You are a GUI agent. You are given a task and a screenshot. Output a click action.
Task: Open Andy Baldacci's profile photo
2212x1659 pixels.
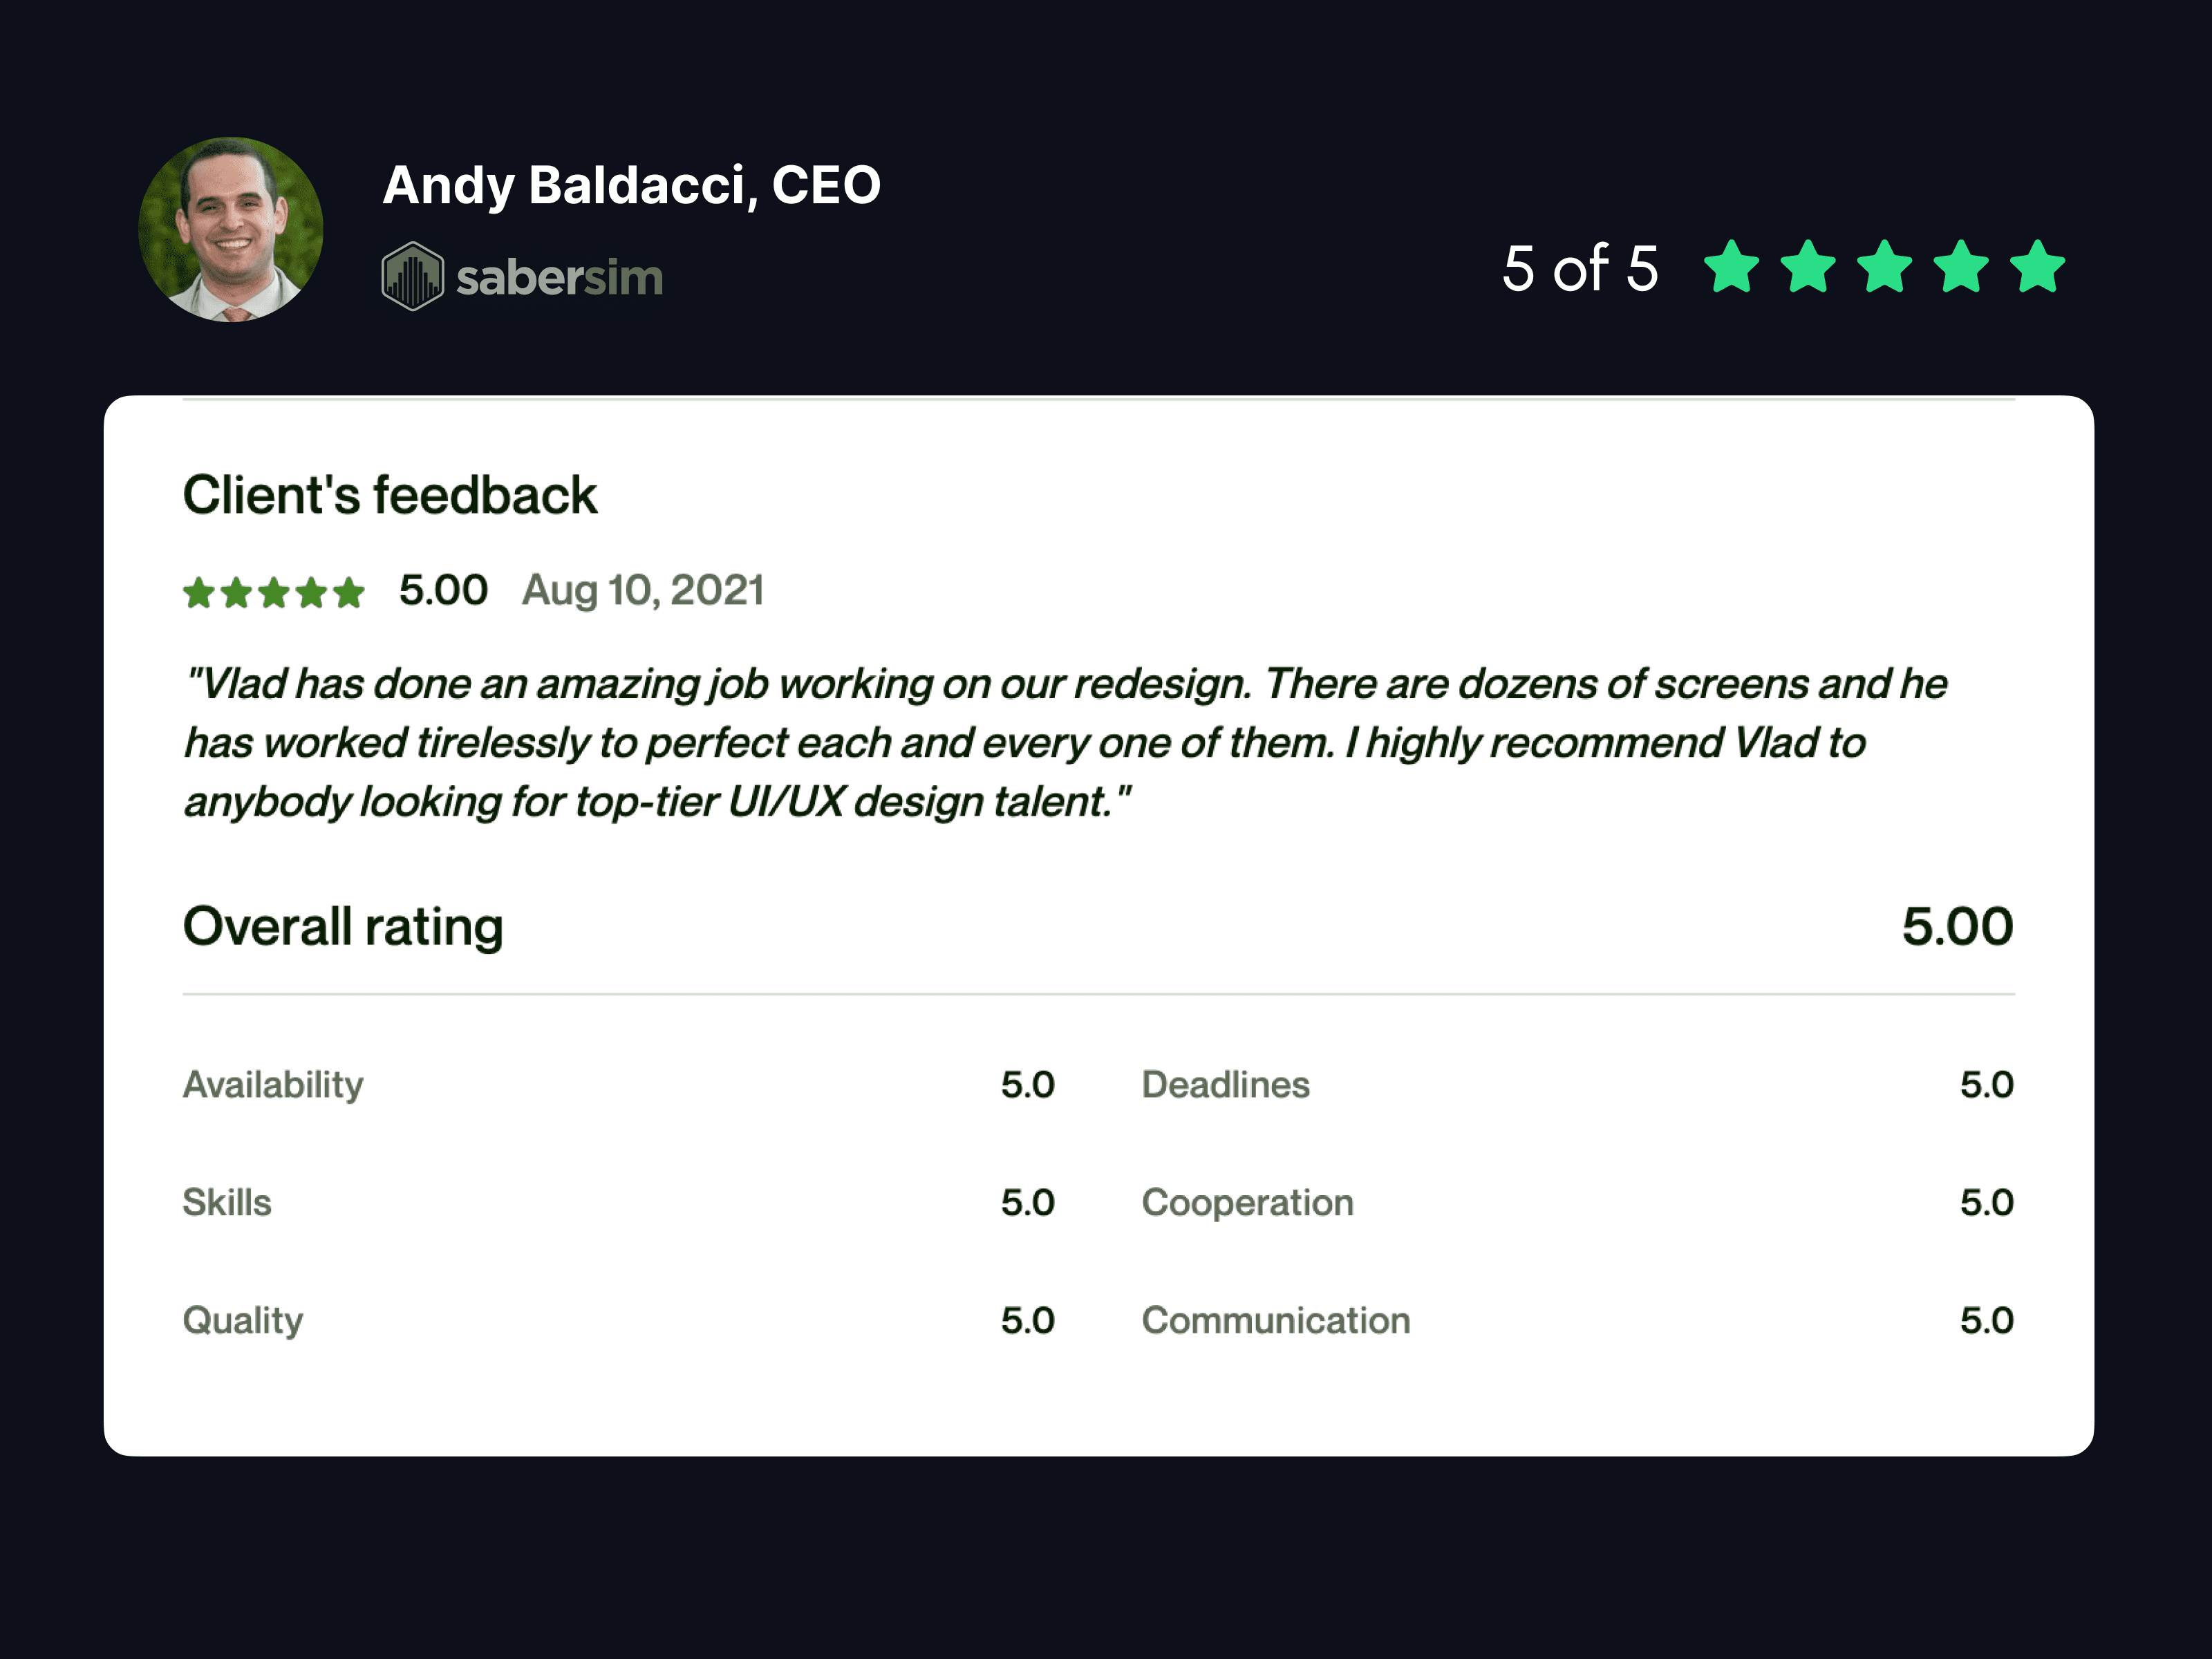click(231, 230)
